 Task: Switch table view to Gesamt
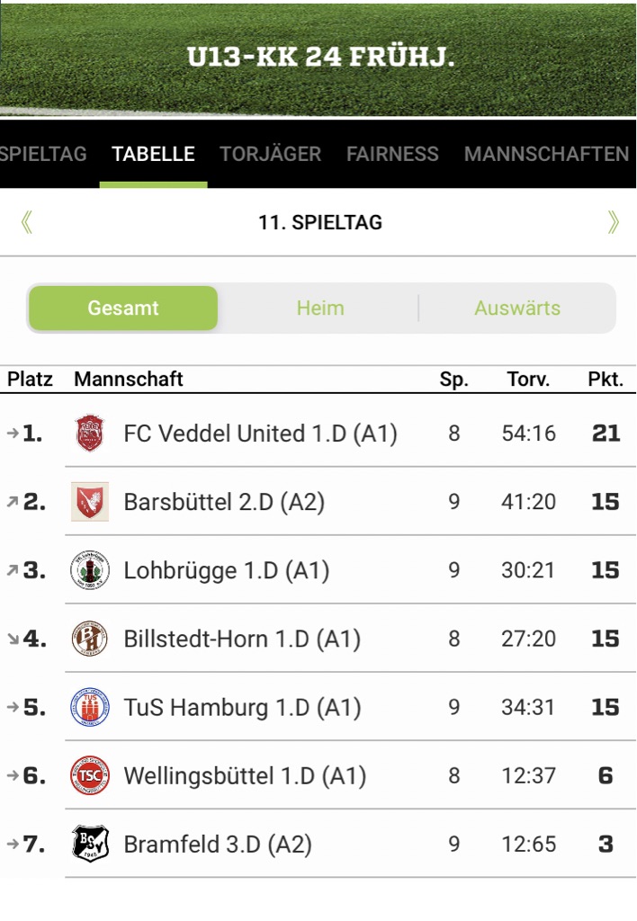(x=123, y=308)
